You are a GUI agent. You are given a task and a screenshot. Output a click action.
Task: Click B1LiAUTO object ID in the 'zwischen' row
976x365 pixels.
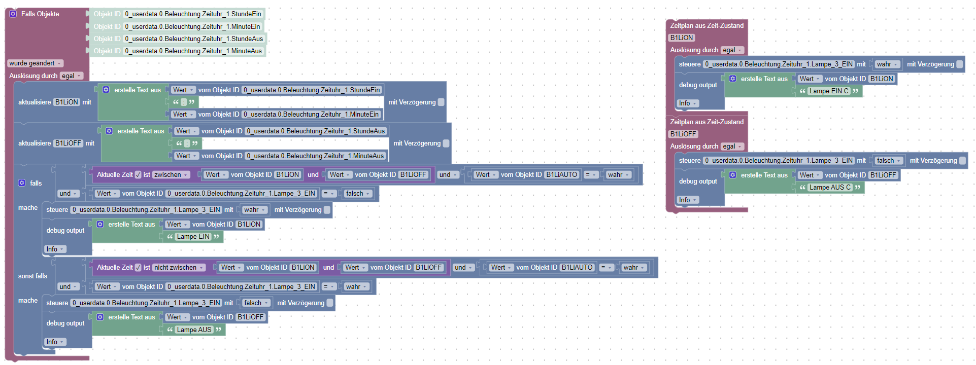[561, 174]
